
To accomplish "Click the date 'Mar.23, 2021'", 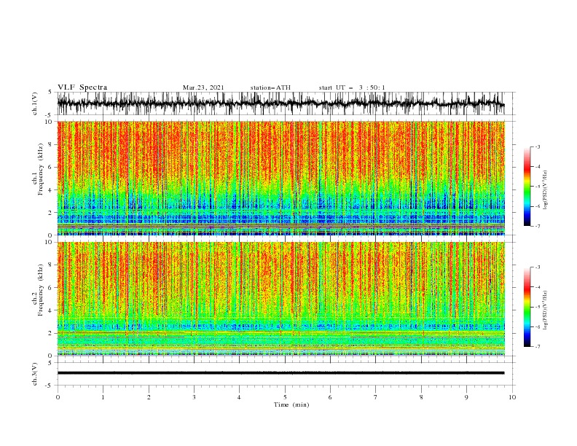I will coord(203,87).
